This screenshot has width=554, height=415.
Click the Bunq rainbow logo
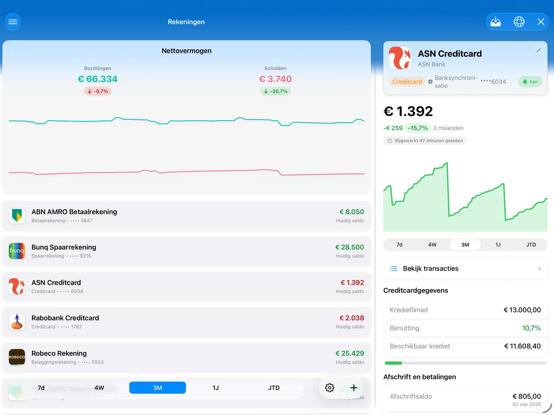[17, 251]
